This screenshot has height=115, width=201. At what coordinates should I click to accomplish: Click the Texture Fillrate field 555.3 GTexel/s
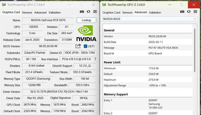pyautogui.click(x=82, y=72)
